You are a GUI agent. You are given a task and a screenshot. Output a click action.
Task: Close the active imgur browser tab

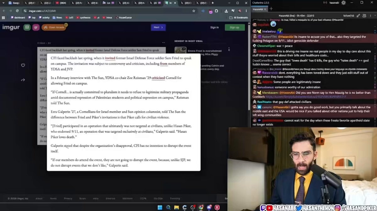tap(175, 3)
